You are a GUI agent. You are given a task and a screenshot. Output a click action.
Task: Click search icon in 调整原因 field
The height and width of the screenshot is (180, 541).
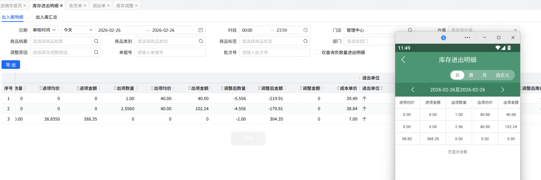pyautogui.click(x=96, y=52)
